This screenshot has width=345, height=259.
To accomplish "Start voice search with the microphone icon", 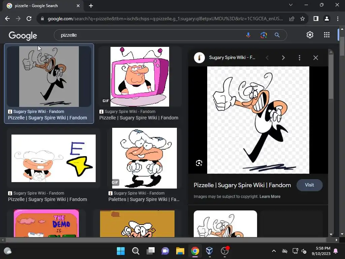I will coord(248,35).
